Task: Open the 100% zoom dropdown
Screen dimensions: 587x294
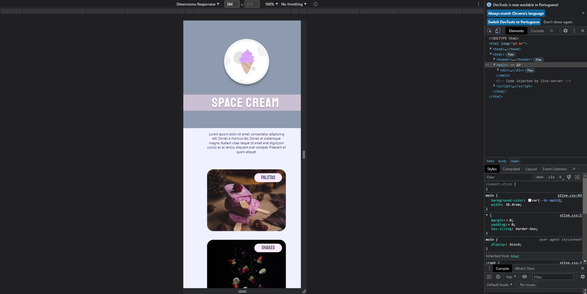Action: 271,4
